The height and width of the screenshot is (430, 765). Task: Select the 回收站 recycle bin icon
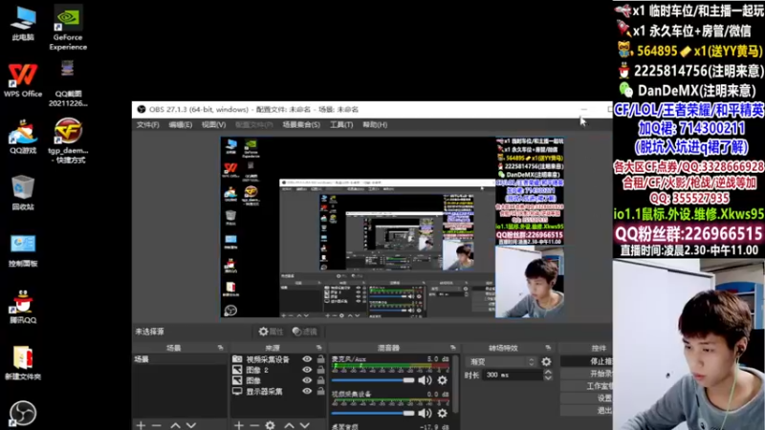click(x=23, y=193)
